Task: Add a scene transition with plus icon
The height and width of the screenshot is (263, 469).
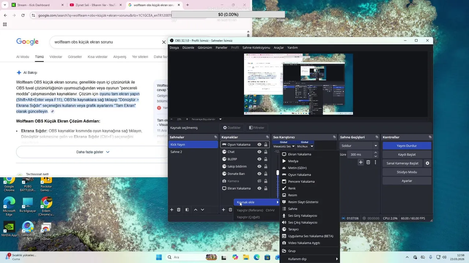Action: (x=361, y=162)
